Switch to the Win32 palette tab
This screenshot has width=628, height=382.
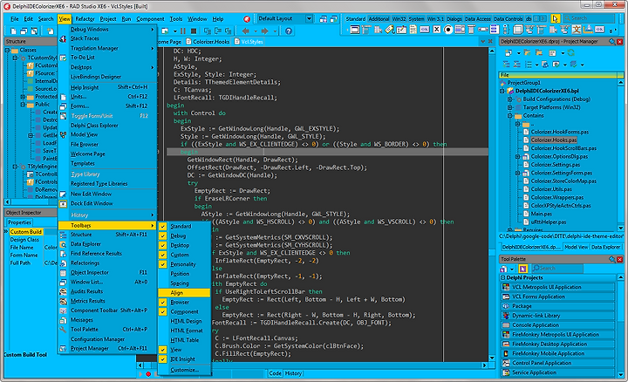(399, 19)
